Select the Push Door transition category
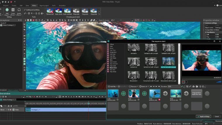This screenshot has width=222, height=125. point(112,54)
